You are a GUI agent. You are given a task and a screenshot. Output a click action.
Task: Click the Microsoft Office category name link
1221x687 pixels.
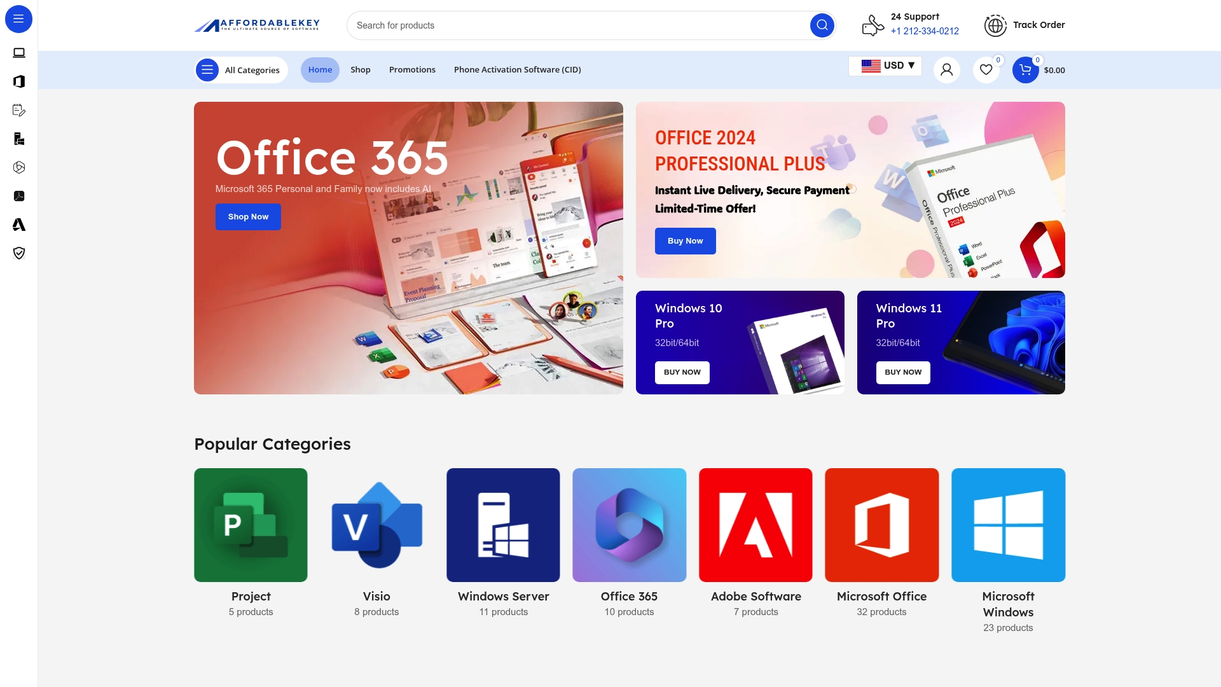pyautogui.click(x=881, y=597)
